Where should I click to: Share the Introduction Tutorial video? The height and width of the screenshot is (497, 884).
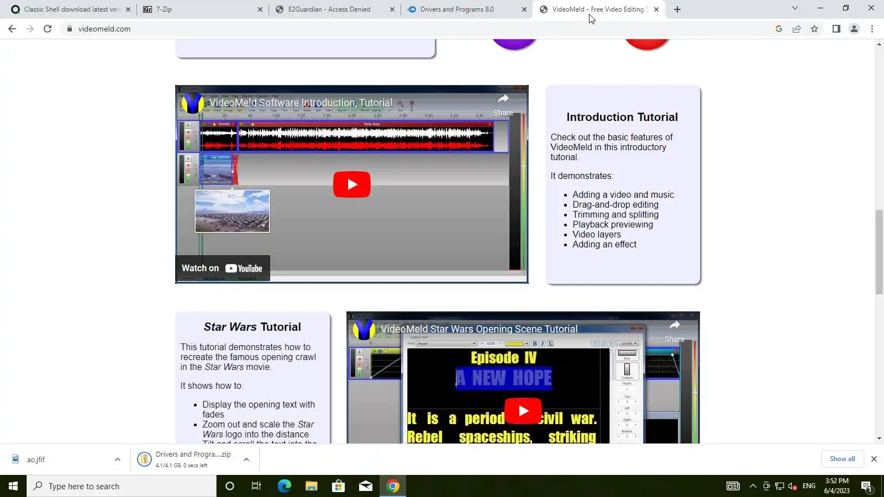pos(503,104)
